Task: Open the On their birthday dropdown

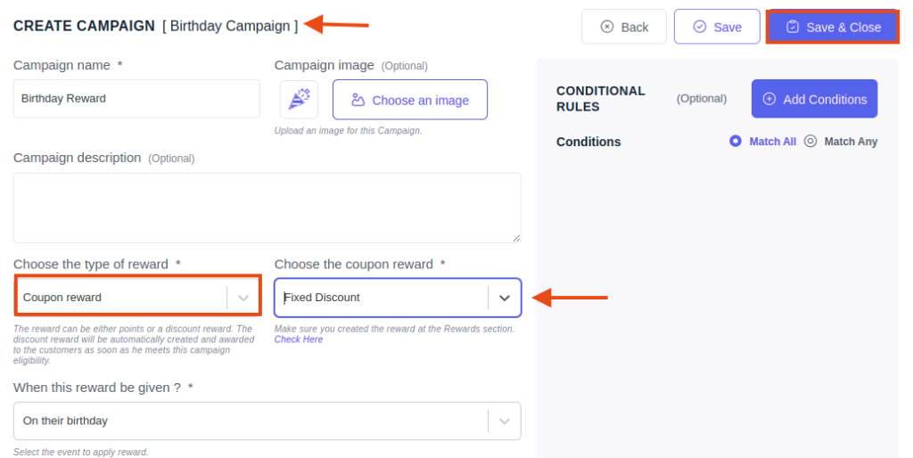Action: [x=267, y=421]
